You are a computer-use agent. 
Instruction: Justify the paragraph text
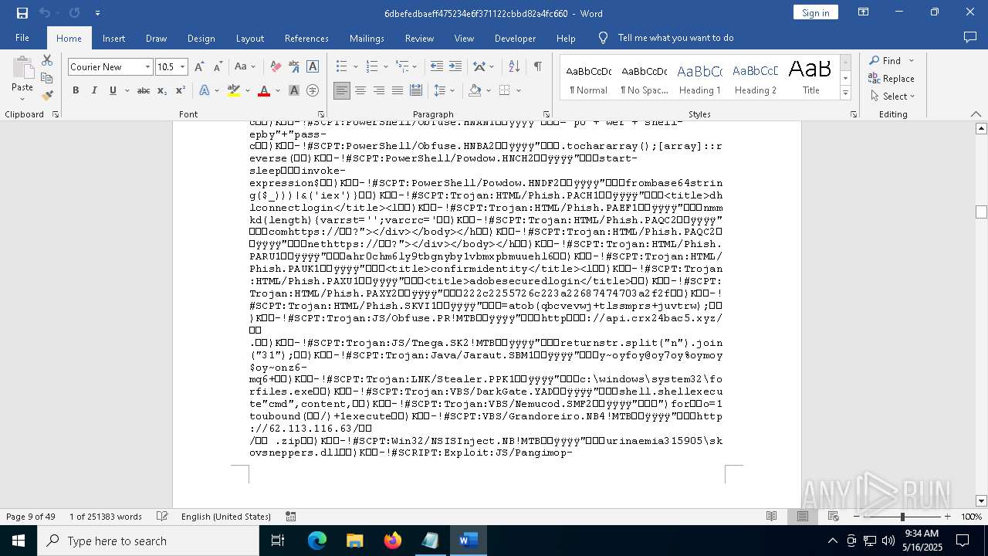click(x=398, y=90)
